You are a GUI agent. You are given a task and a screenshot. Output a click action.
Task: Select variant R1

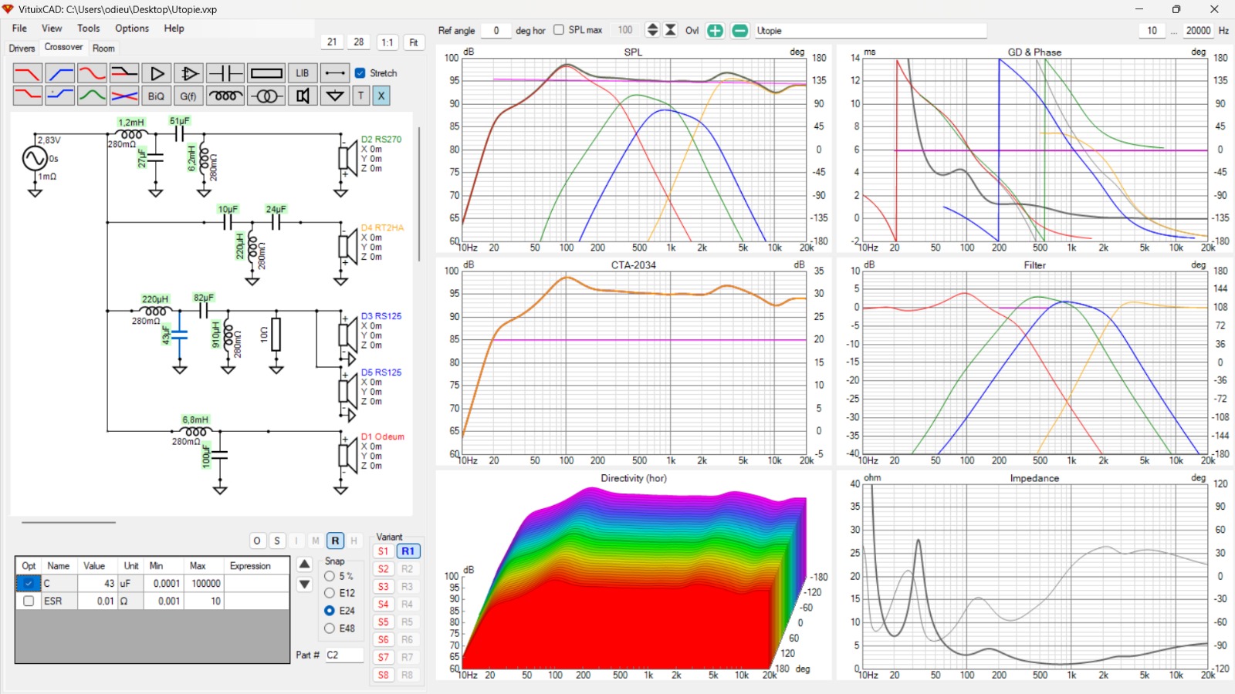[x=408, y=551]
